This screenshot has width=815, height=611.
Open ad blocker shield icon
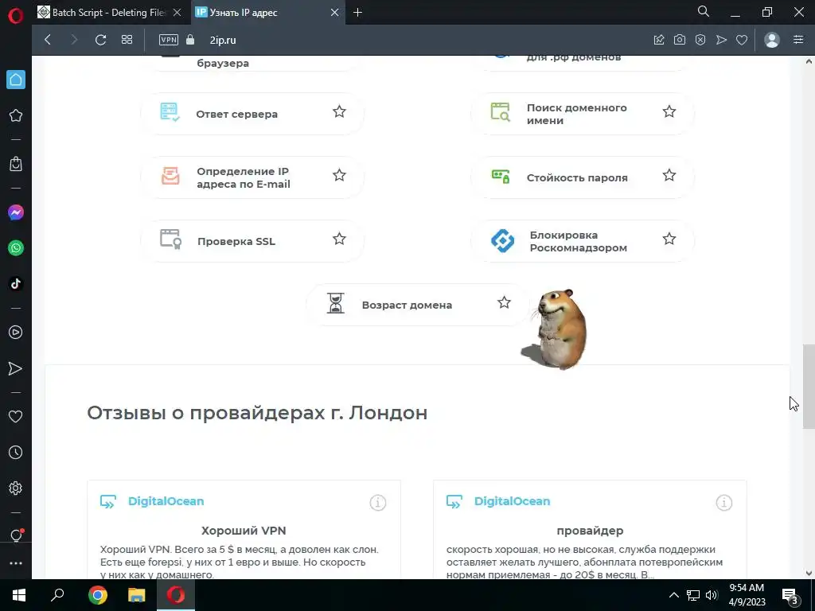click(700, 40)
